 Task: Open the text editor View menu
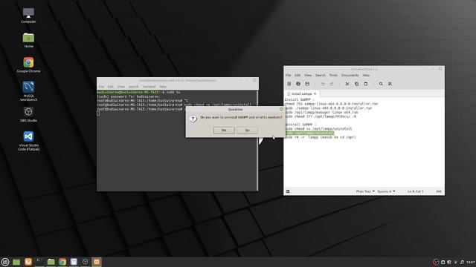pos(308,75)
